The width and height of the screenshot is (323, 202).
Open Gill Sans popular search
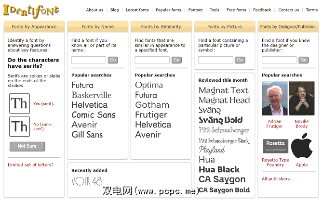87,135
